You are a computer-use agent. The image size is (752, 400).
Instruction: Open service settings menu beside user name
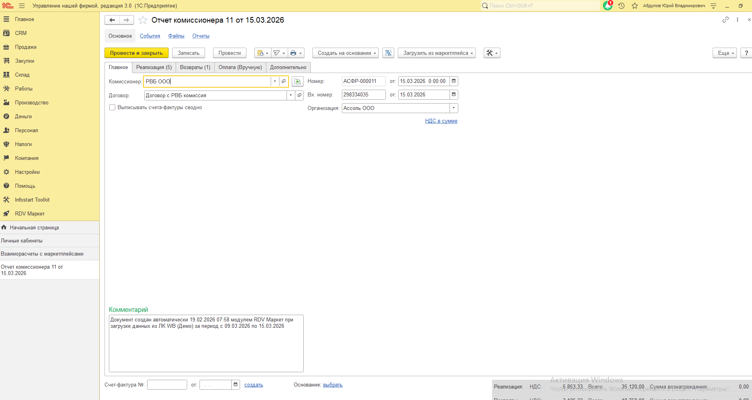pyautogui.click(x=713, y=6)
